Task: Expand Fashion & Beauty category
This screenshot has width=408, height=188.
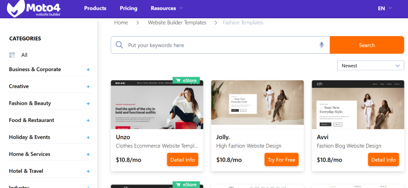Action: pos(88,104)
